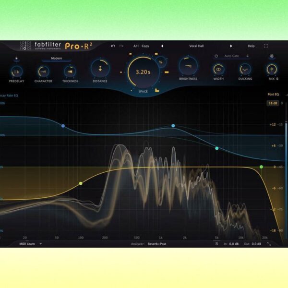Open the Modern style dropdown
This screenshot has height=288, width=288.
click(57, 59)
